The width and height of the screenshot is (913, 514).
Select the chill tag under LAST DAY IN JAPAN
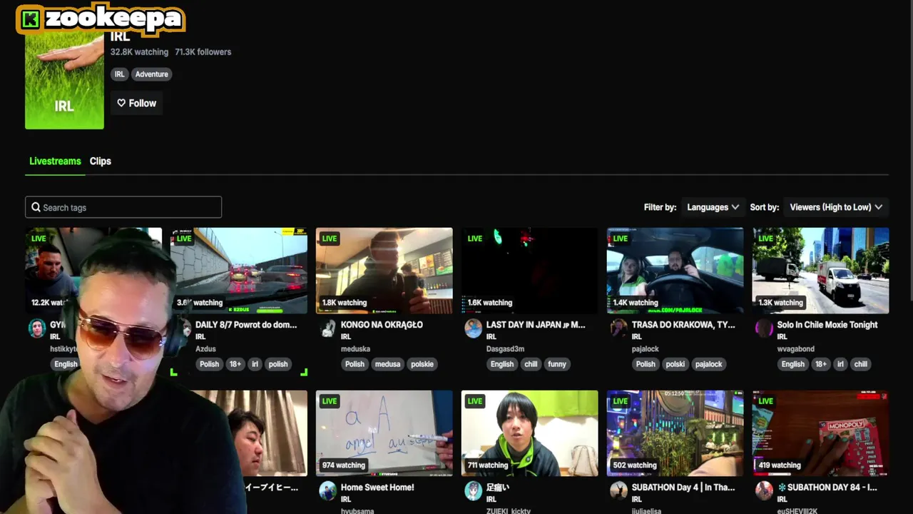[531, 364]
